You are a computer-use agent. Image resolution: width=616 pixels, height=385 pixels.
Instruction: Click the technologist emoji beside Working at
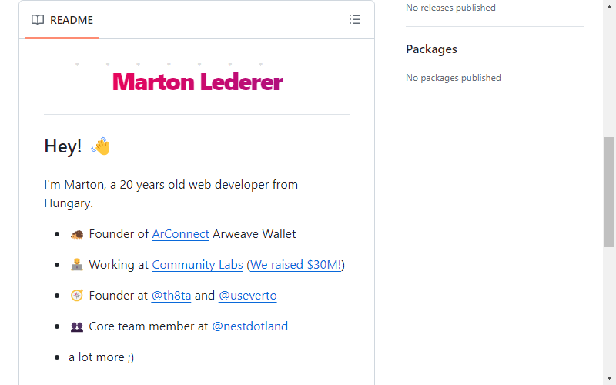76,265
